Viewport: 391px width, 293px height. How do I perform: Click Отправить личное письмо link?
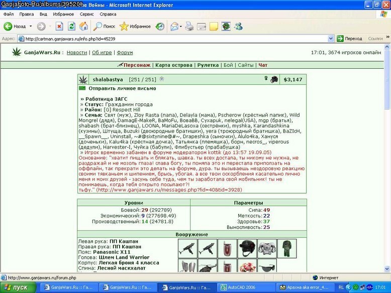122,88
